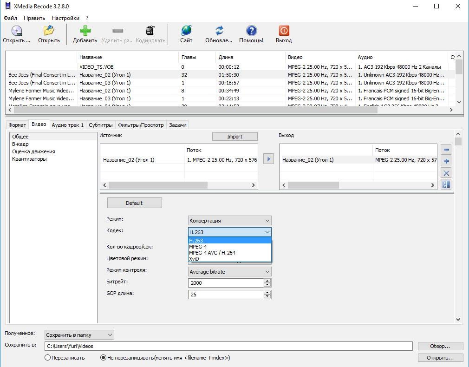
Task: Click the Сохранить в path field
Action: click(x=228, y=346)
